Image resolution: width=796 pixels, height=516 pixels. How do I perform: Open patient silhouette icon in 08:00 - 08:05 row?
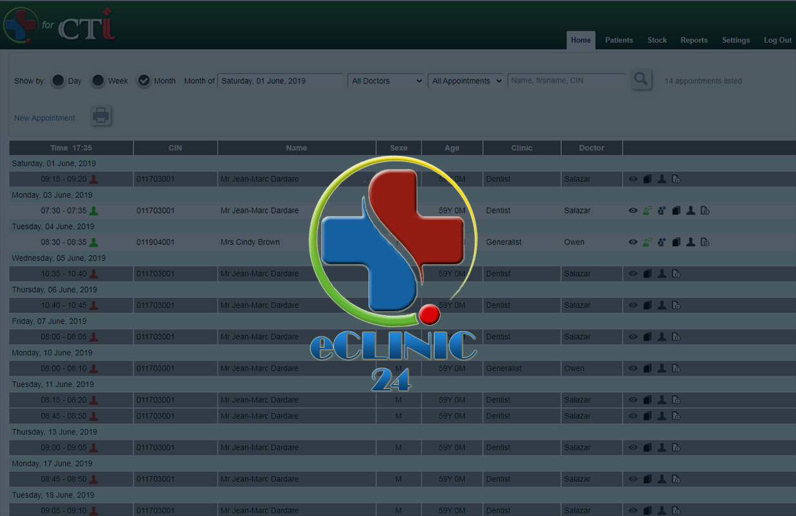(x=662, y=337)
